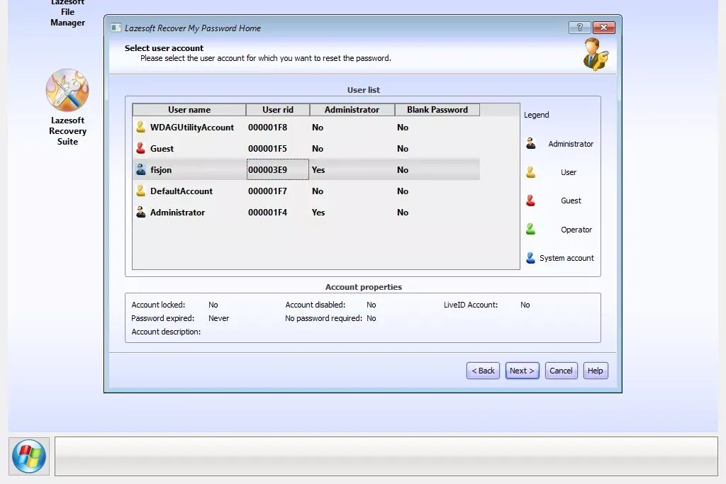Sort by User rid column header
Image resolution: width=726 pixels, height=484 pixels.
pos(278,110)
